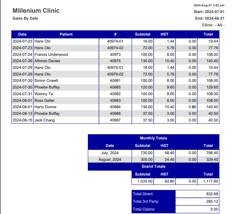Select the date 2024-08-13
The image size is (234, 214).
tap(22, 114)
